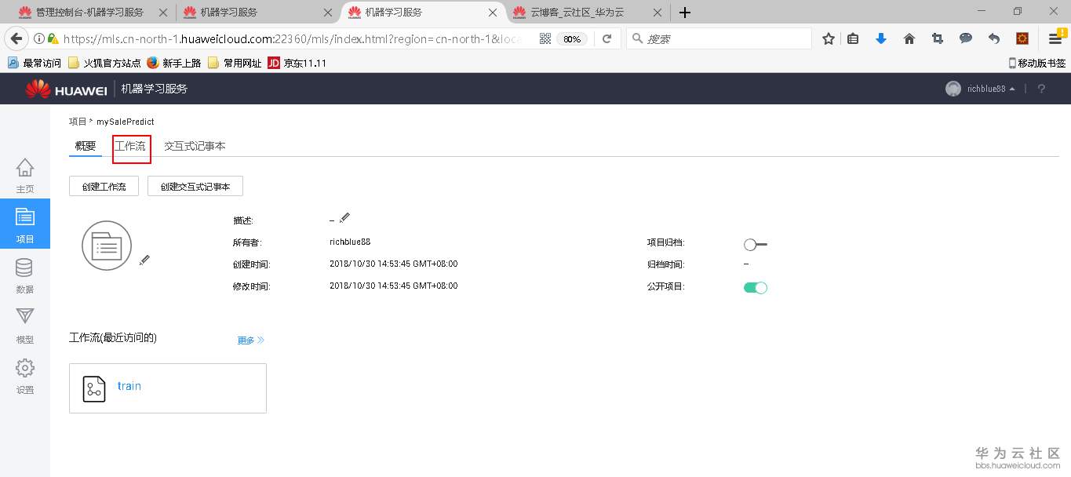The width and height of the screenshot is (1071, 477).
Task: Switch to the 工作流 tab
Action: tap(130, 146)
